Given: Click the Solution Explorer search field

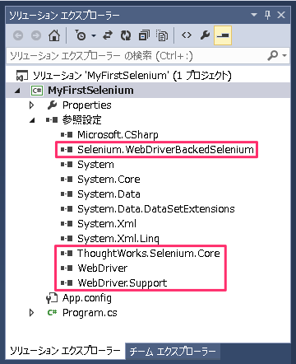Looking at the screenshot, I should pyautogui.click(x=136, y=56).
